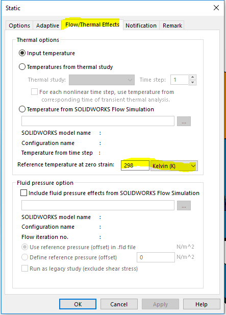Open the Notification tab
The image size is (226, 315).
pos(141,26)
